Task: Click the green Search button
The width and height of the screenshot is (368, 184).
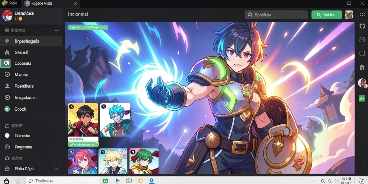Action: (x=326, y=15)
